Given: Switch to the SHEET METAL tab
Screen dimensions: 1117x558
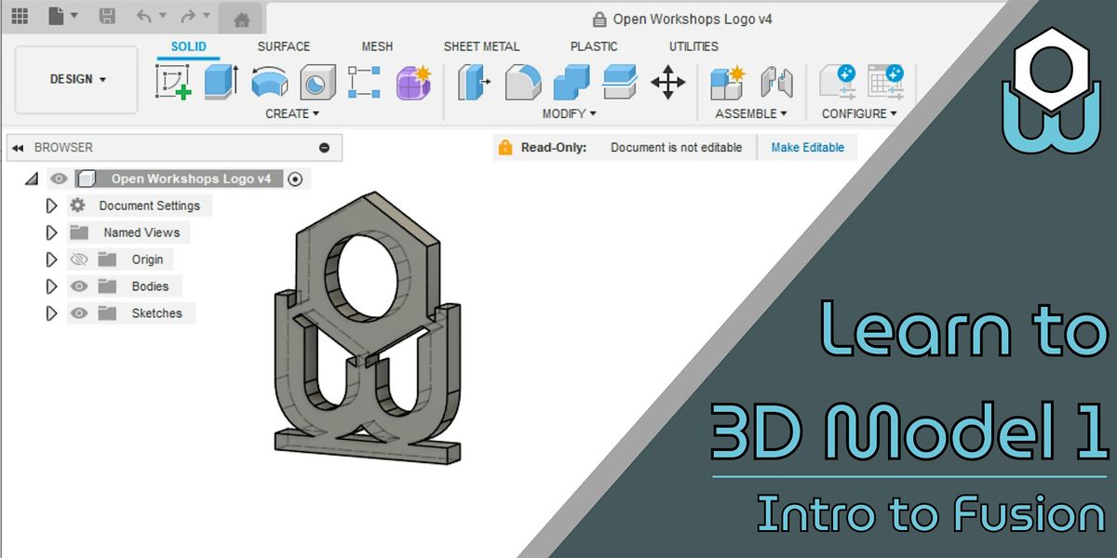Looking at the screenshot, I should point(481,46).
